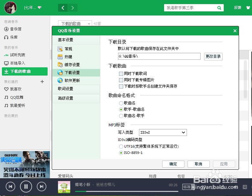252x196 pixels.
Task: Select 歌曲名-歌手 naming format
Action: click(121, 116)
